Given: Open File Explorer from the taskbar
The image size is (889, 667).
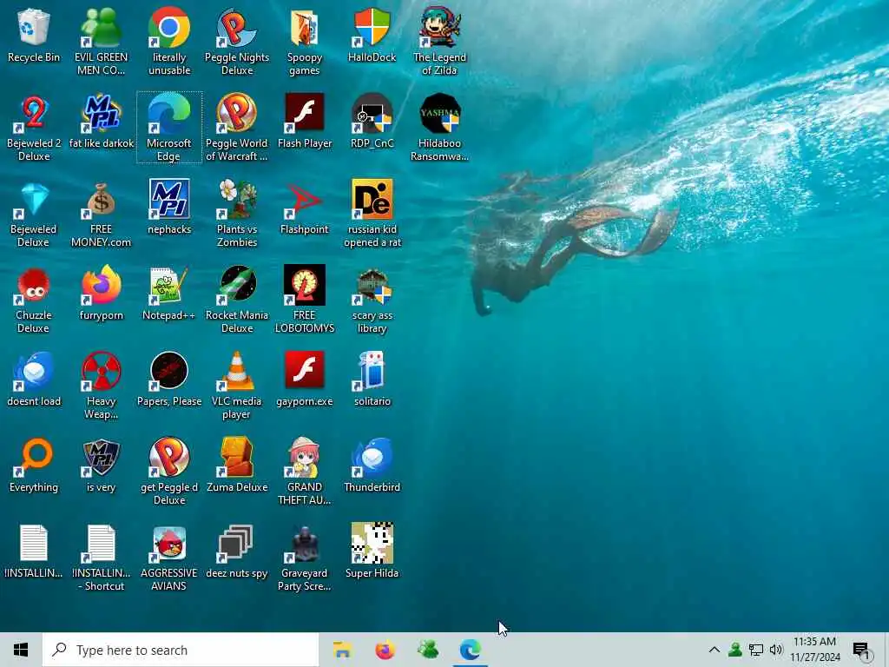Looking at the screenshot, I should 342,650.
